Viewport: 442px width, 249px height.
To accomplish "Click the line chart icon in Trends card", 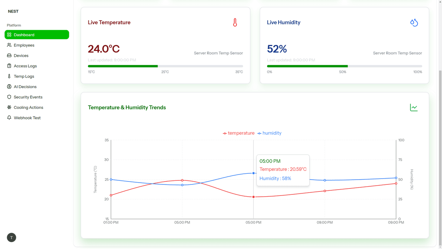I will coord(414,107).
